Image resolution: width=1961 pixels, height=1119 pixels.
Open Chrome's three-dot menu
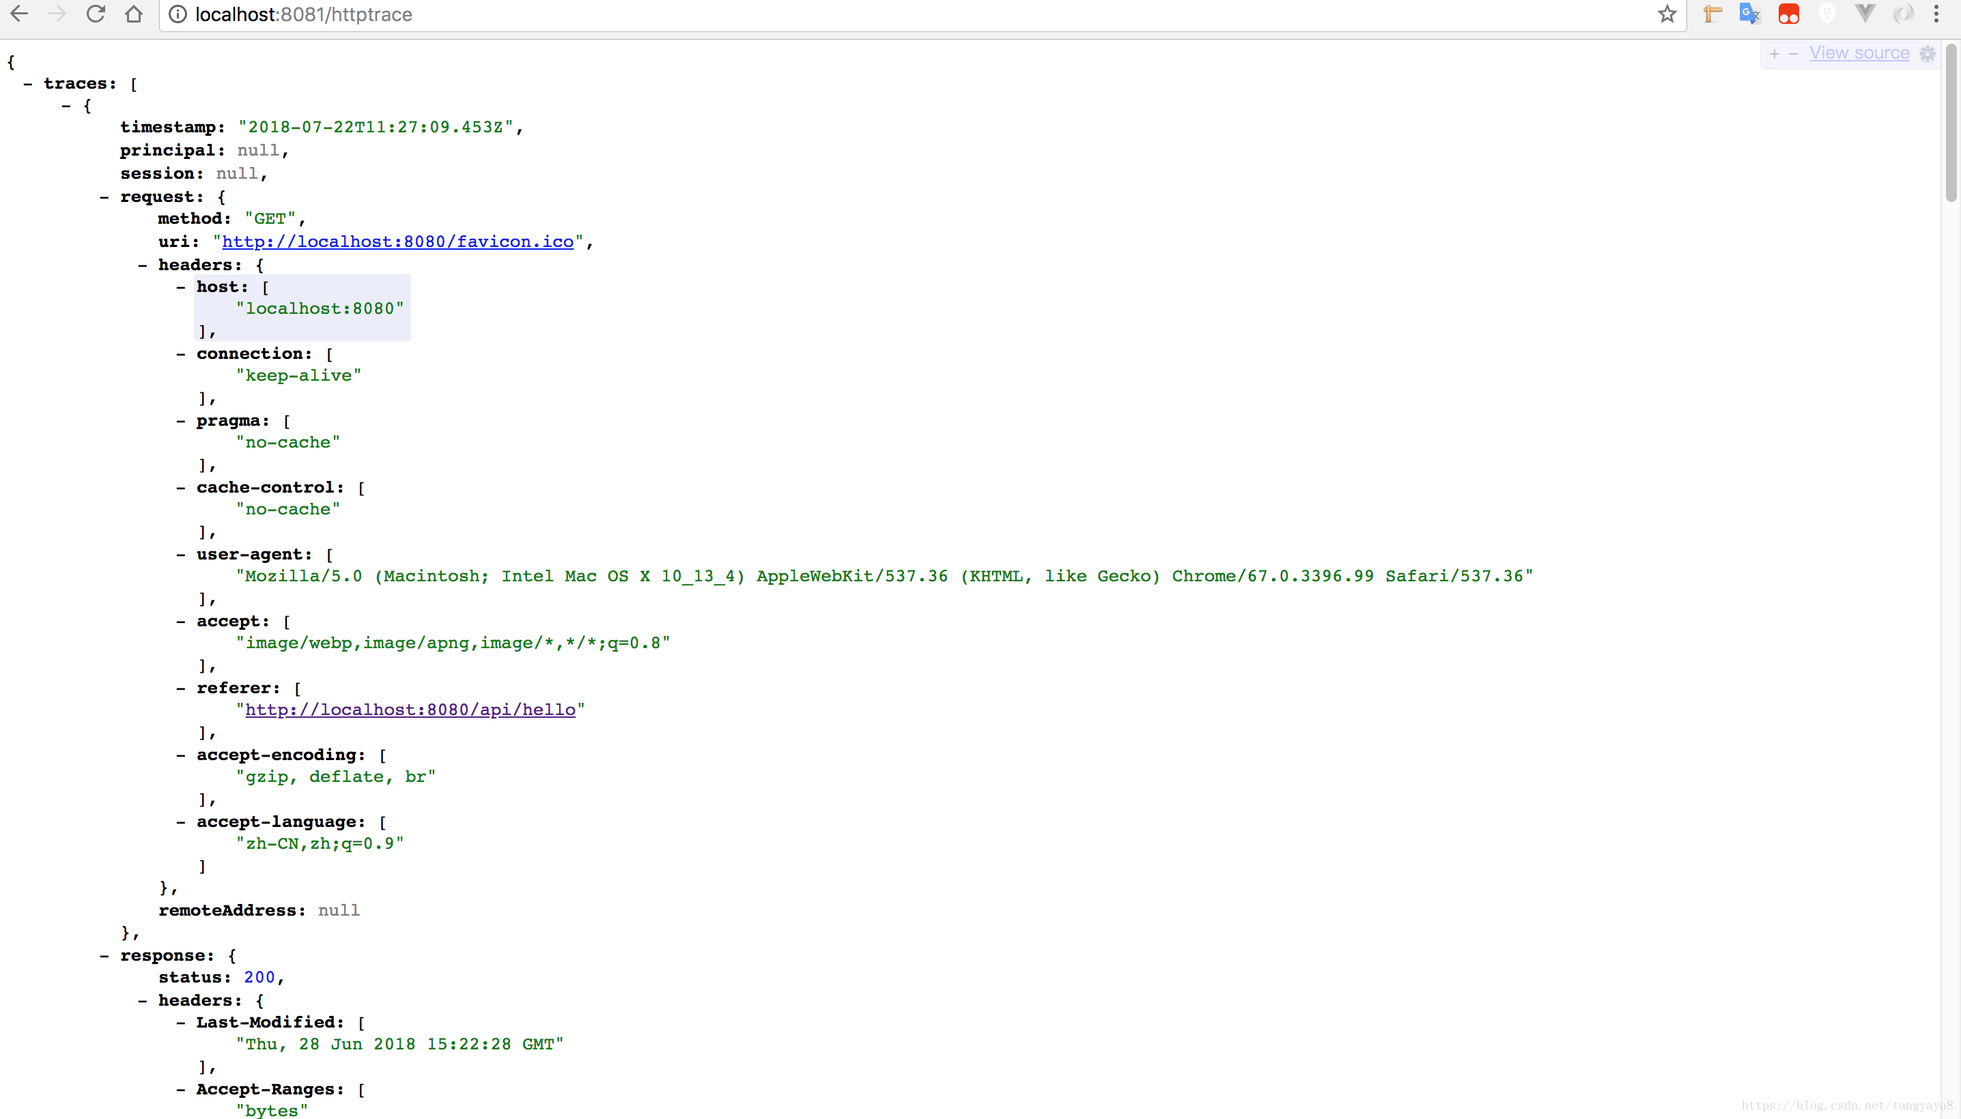1936,14
